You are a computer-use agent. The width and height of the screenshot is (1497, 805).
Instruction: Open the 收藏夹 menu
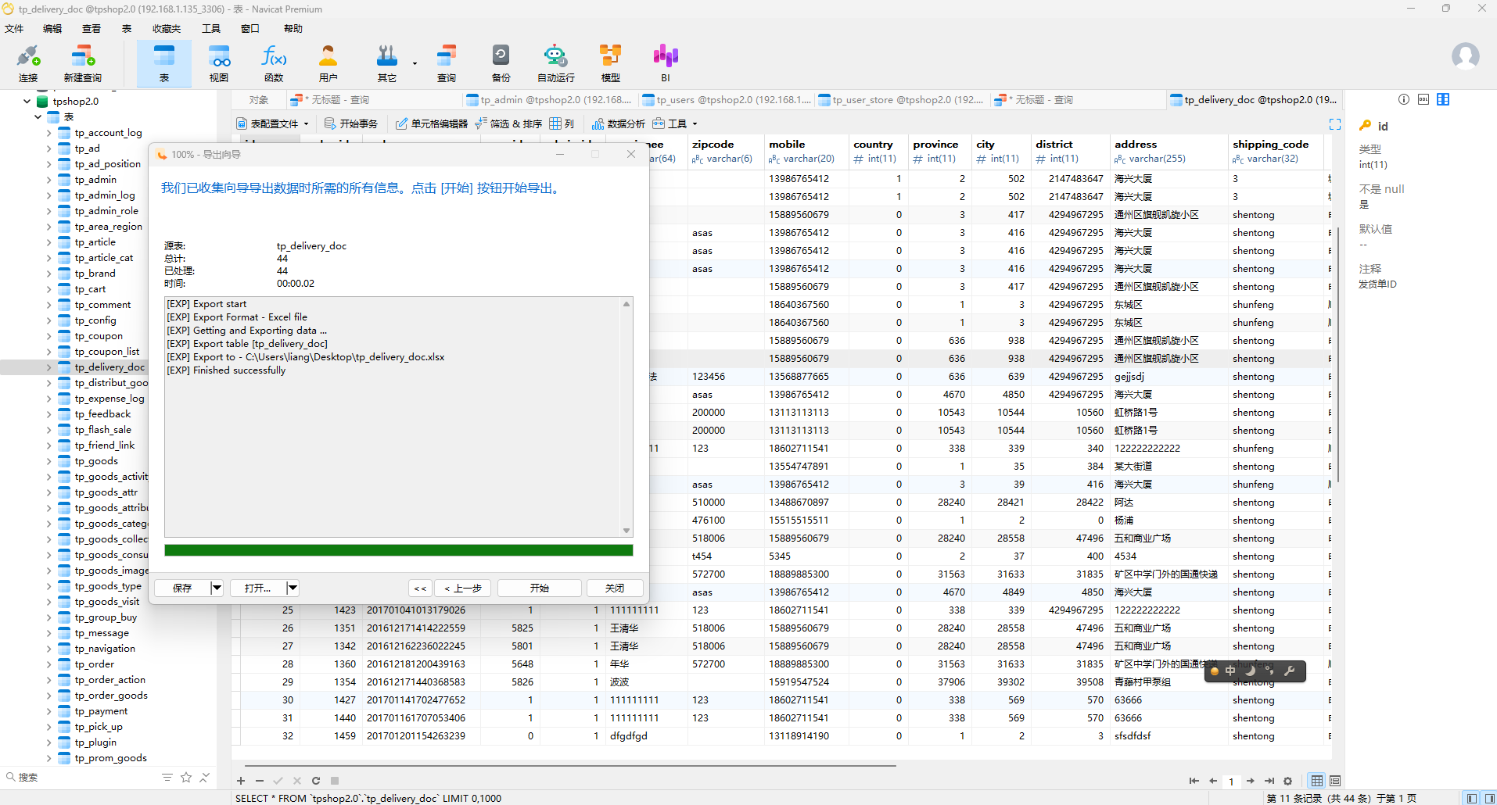pyautogui.click(x=167, y=29)
